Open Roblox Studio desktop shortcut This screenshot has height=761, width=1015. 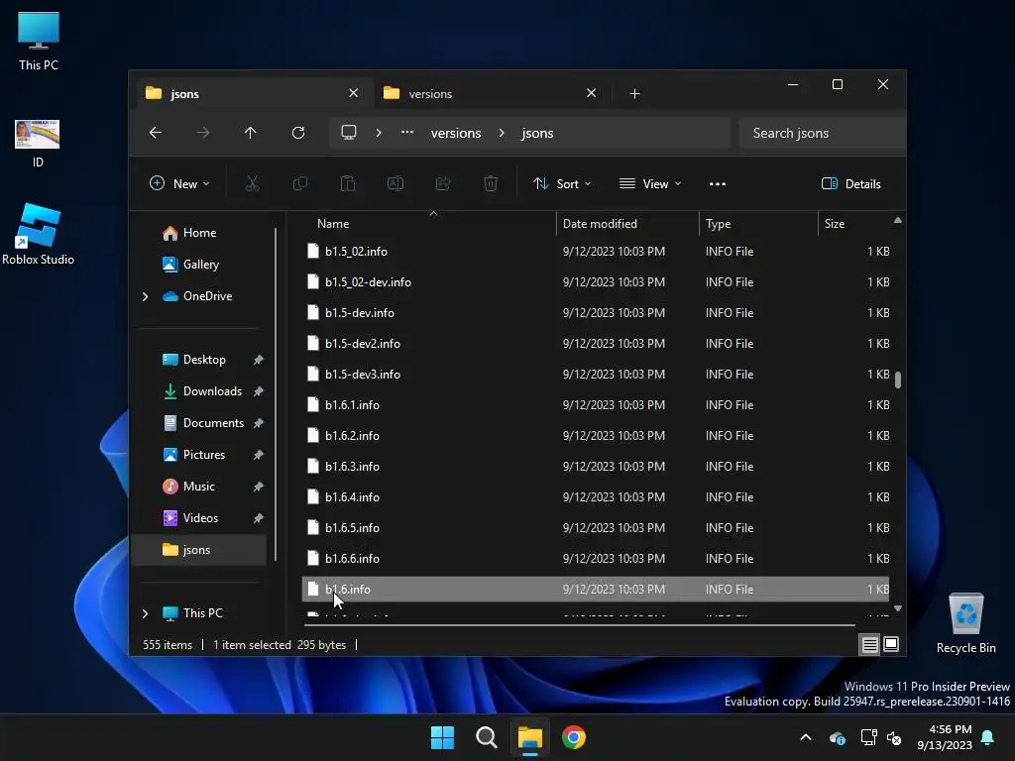[x=39, y=234]
